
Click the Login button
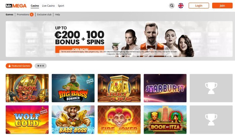coord(199,6)
